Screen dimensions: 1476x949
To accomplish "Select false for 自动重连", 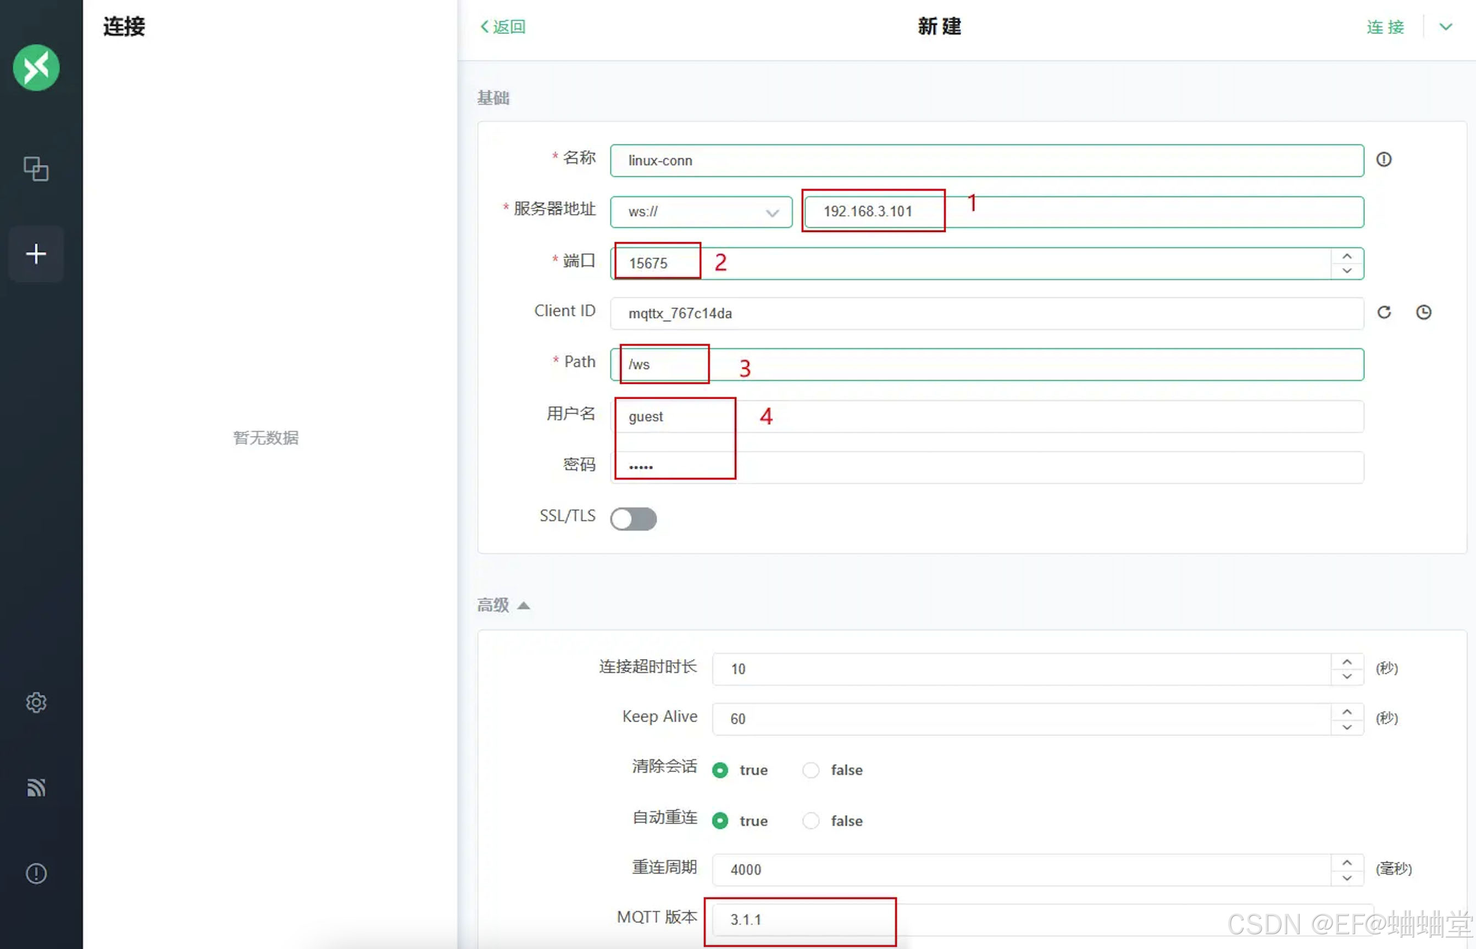I will pyautogui.click(x=833, y=821).
